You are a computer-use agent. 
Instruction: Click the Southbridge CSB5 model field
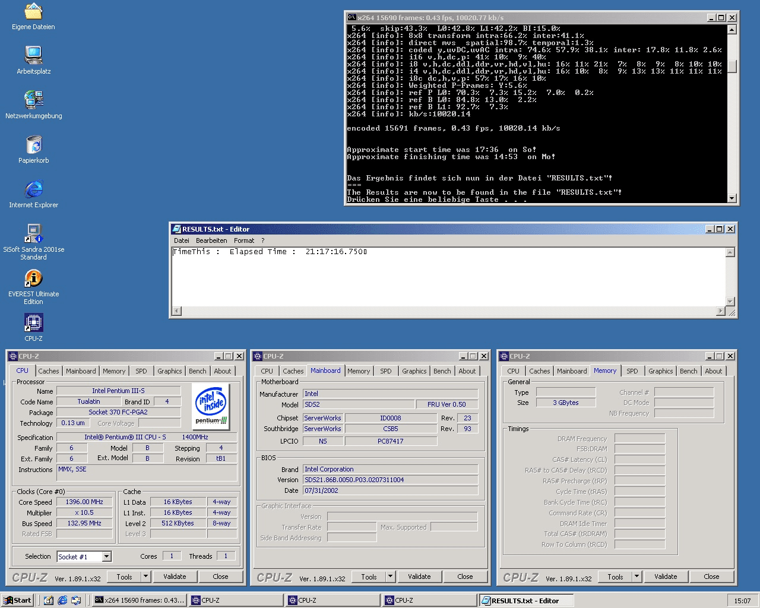point(391,429)
